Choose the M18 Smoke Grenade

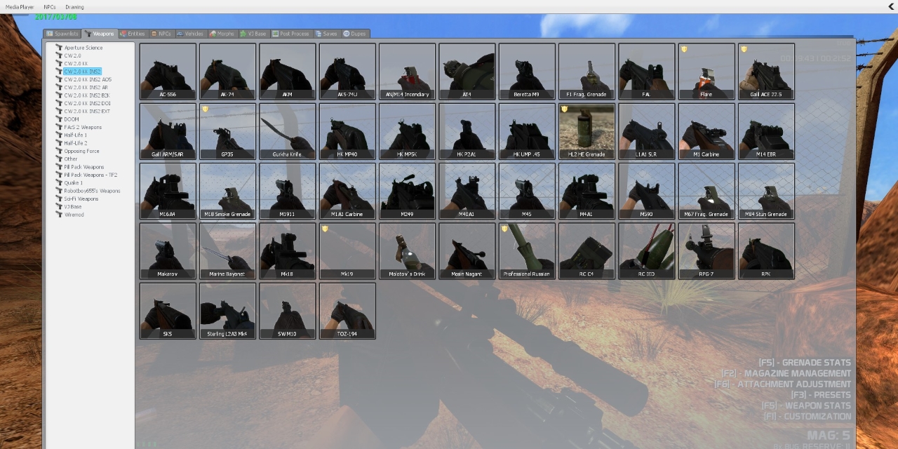[227, 192]
